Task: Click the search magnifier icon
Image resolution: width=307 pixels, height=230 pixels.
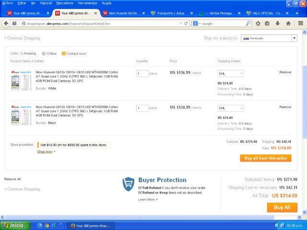Action: [x=248, y=23]
